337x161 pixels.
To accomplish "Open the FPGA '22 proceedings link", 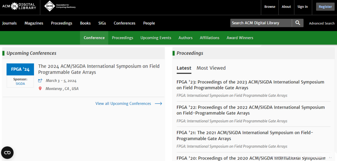I will tap(251, 110).
